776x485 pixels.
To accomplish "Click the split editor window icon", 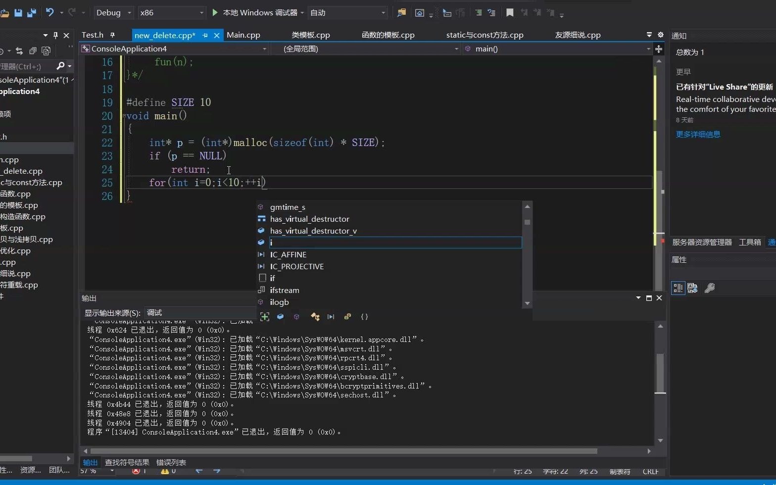I will 659,49.
